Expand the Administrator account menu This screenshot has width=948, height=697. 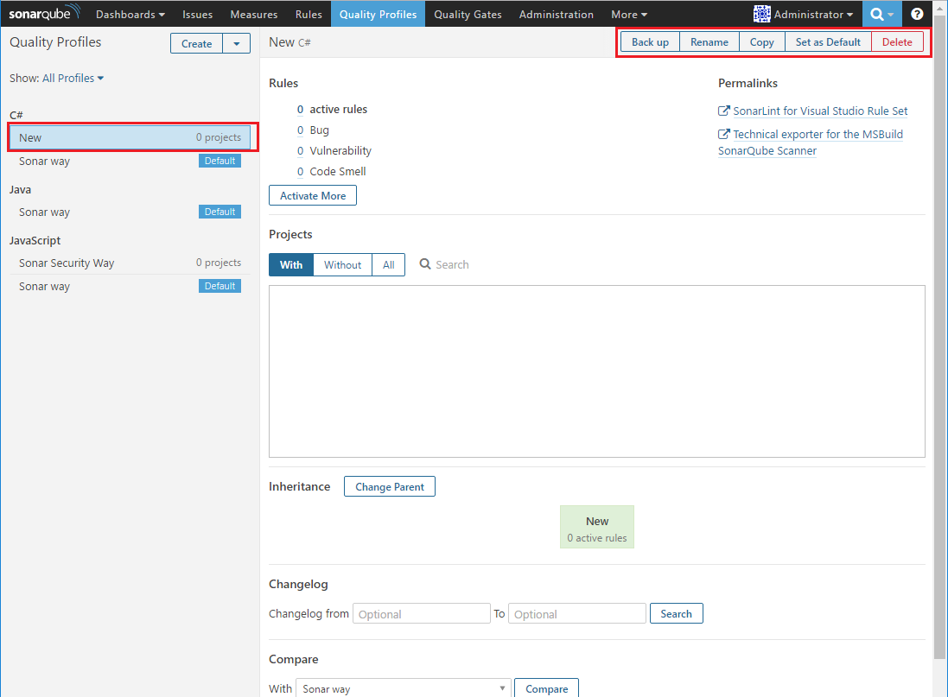coord(813,14)
